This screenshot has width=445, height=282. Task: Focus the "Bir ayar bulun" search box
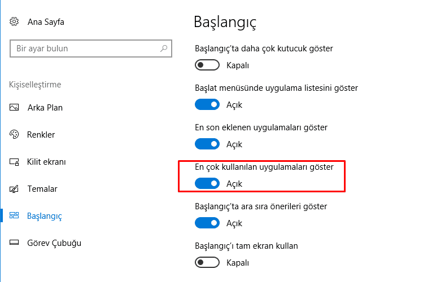(x=85, y=49)
